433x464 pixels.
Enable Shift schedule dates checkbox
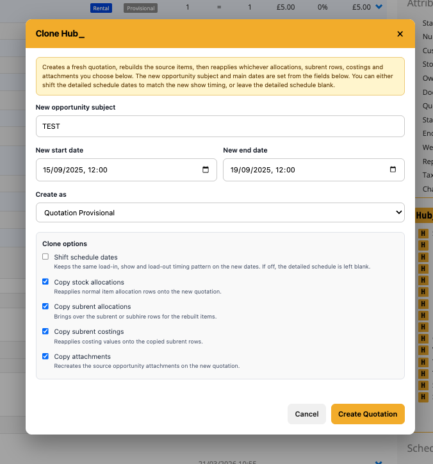[x=45, y=256]
